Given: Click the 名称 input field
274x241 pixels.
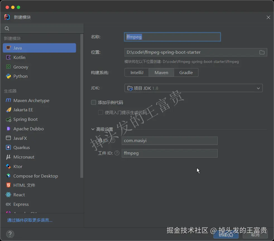Looking at the screenshot, I should (x=172, y=37).
